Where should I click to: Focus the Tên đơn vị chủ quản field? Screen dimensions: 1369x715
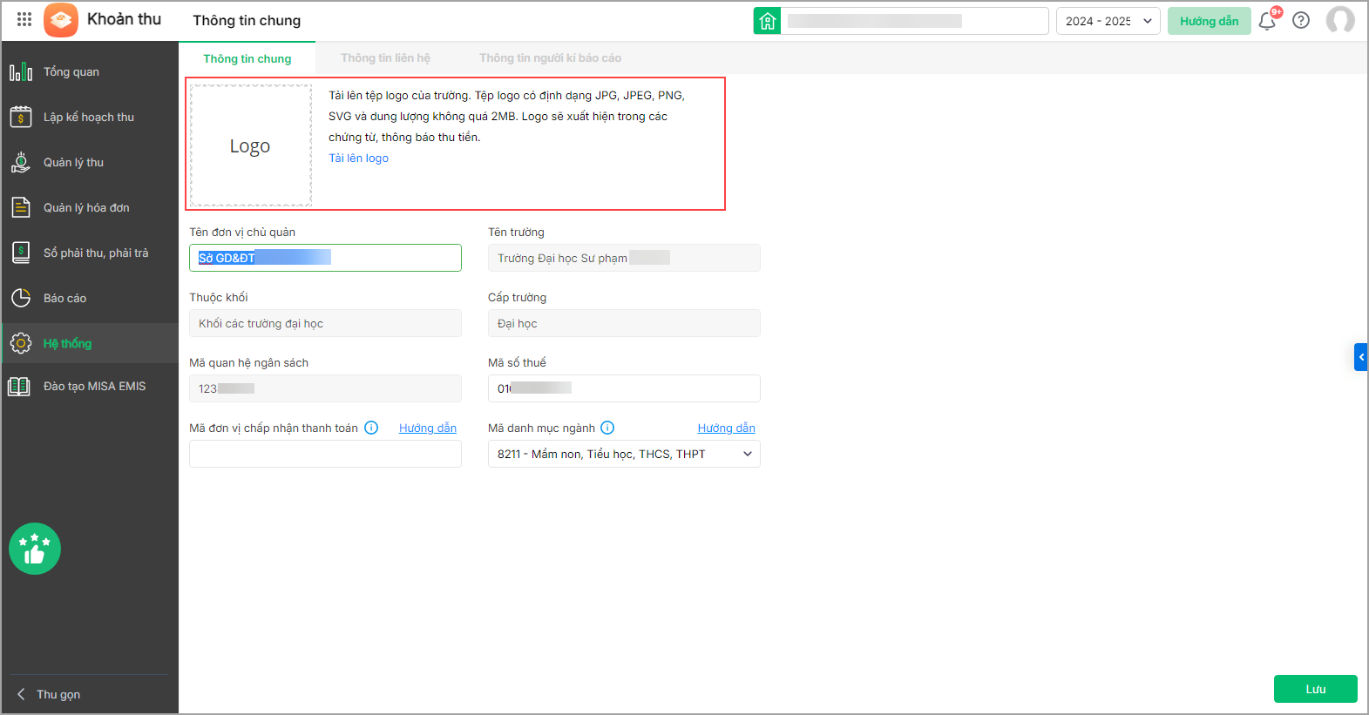click(x=325, y=258)
